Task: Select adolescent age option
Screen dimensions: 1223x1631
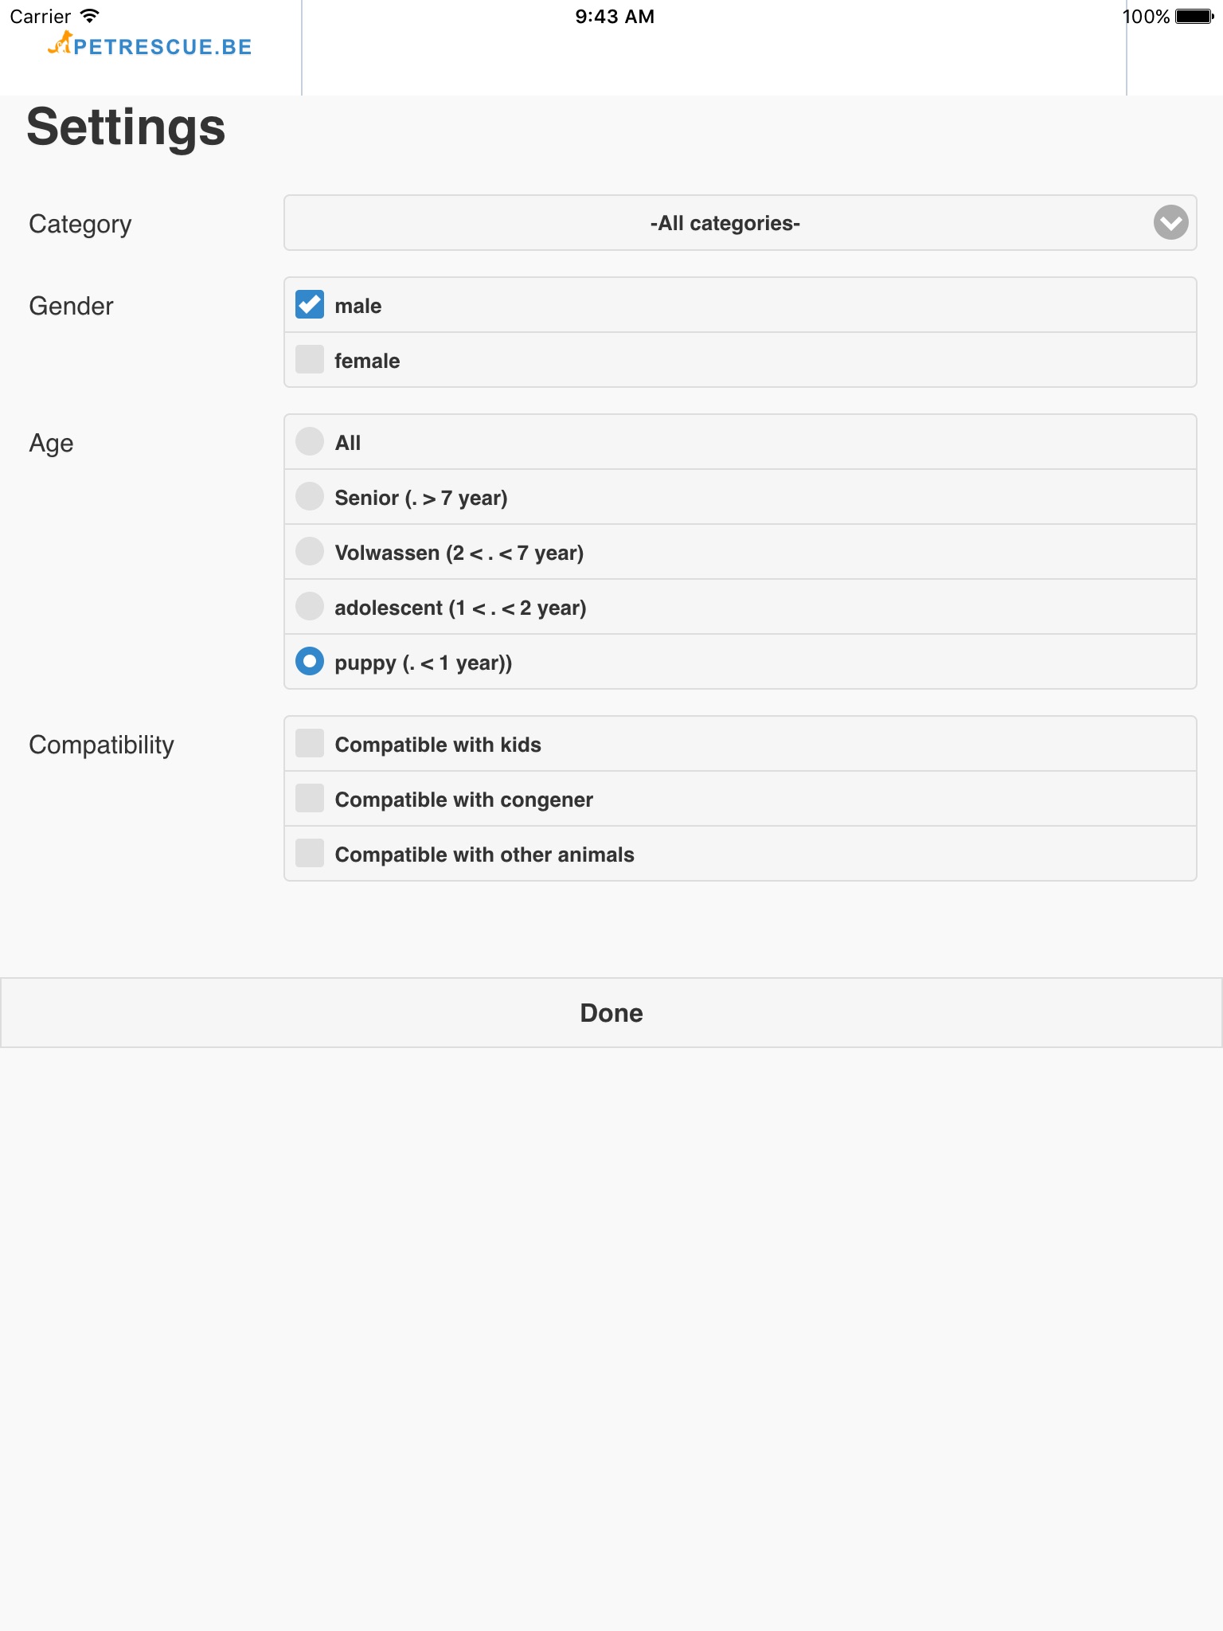Action: click(x=310, y=607)
